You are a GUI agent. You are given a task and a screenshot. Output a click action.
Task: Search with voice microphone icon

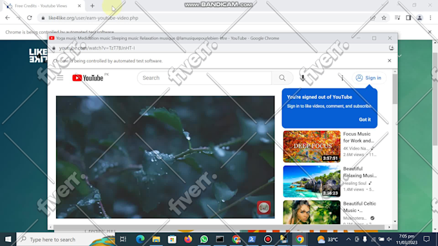click(303, 78)
